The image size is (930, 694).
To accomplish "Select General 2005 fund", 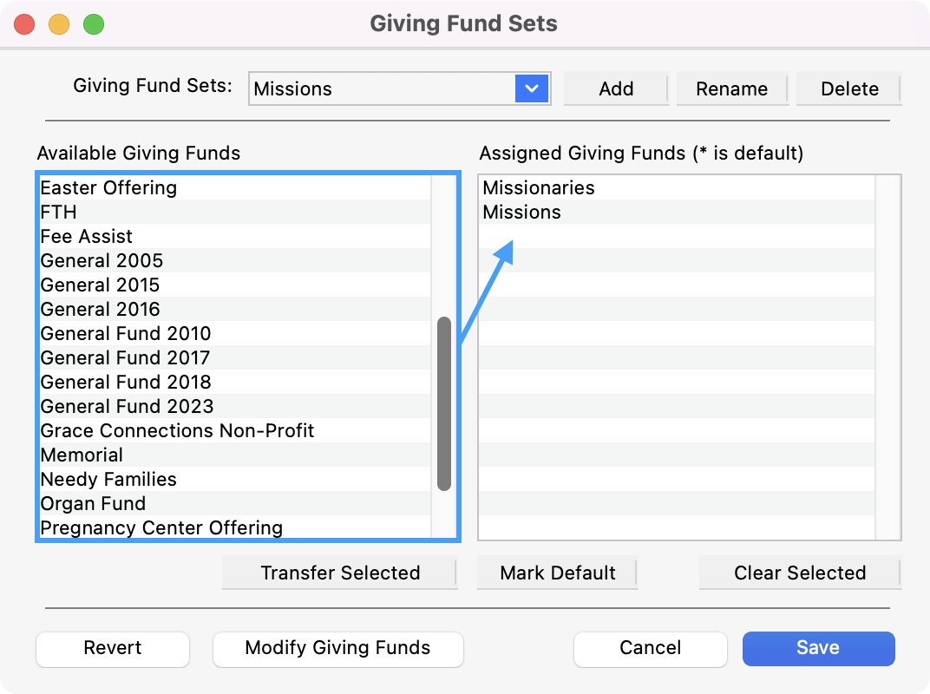I will point(102,261).
